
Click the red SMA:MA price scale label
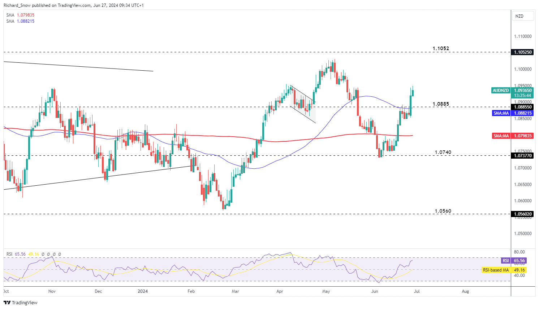coord(501,136)
